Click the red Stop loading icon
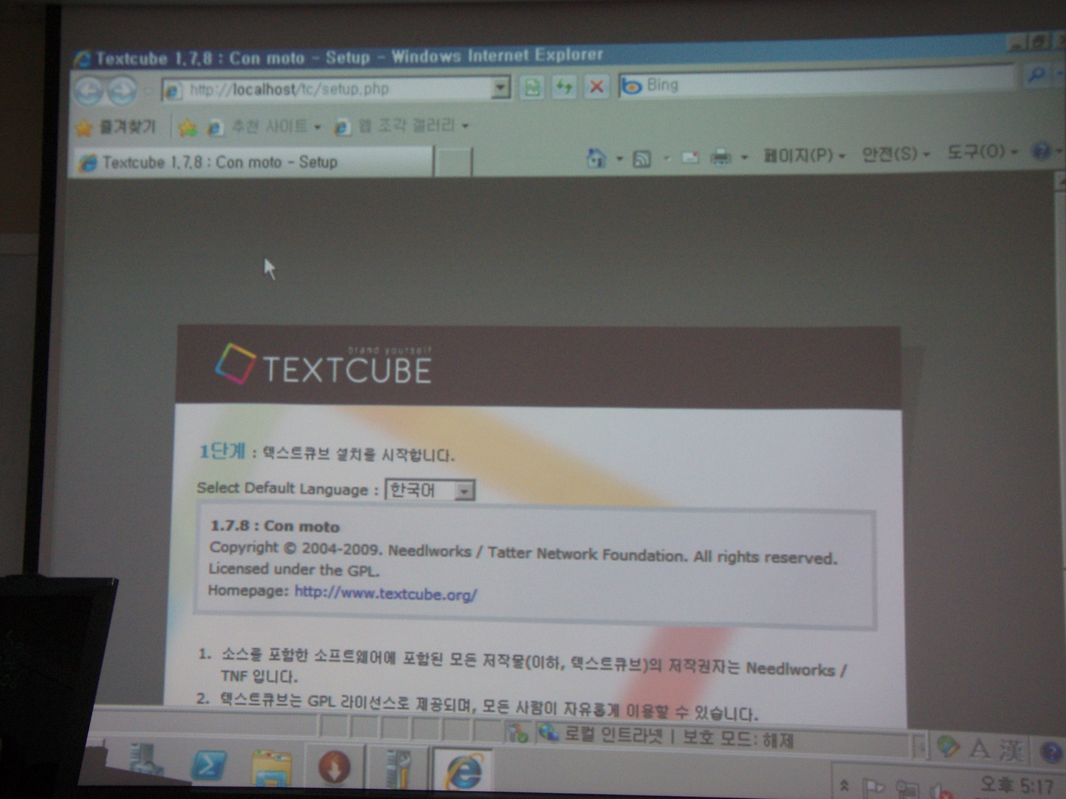Viewport: 1066px width, 799px height. (596, 87)
